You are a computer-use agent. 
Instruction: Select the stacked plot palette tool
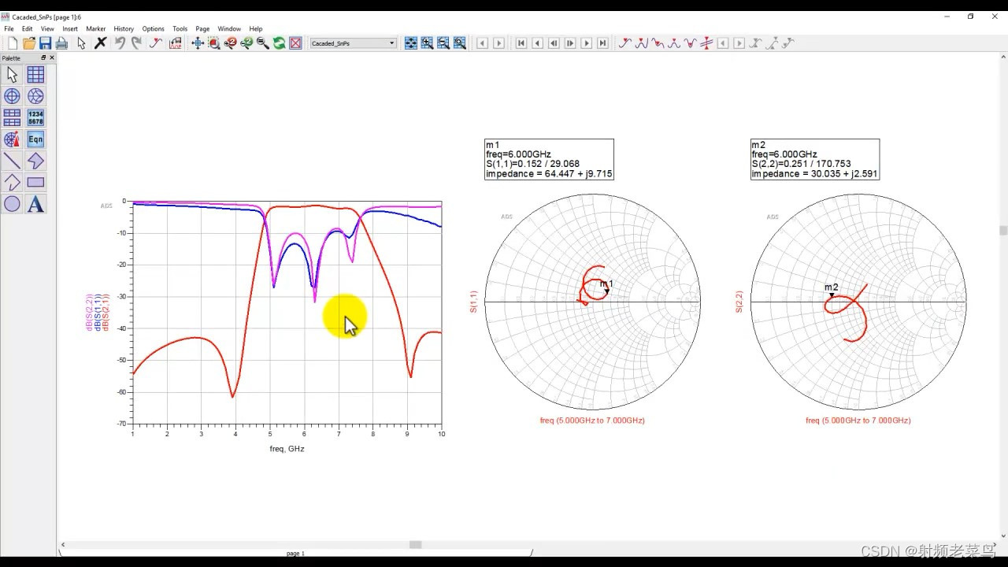(12, 117)
